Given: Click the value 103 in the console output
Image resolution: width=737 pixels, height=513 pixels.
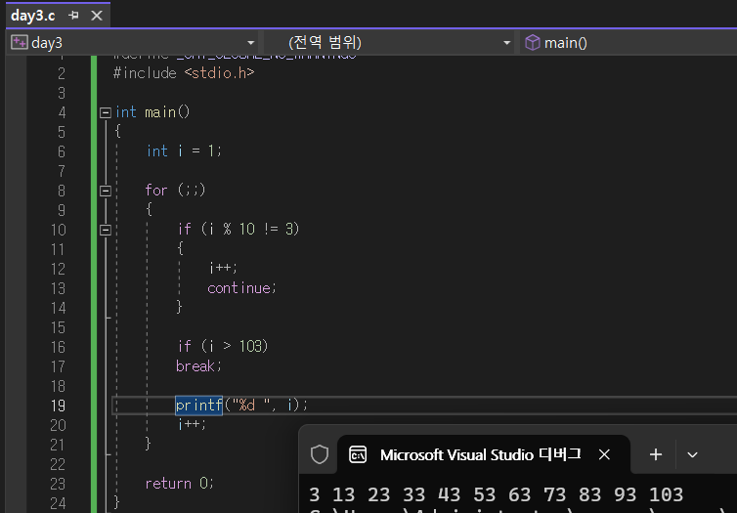Looking at the screenshot, I should (x=666, y=494).
